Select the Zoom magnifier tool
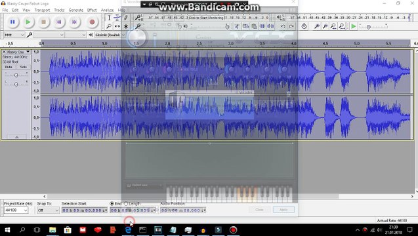Viewport: 418px width, 236px height. pyautogui.click(x=109, y=26)
